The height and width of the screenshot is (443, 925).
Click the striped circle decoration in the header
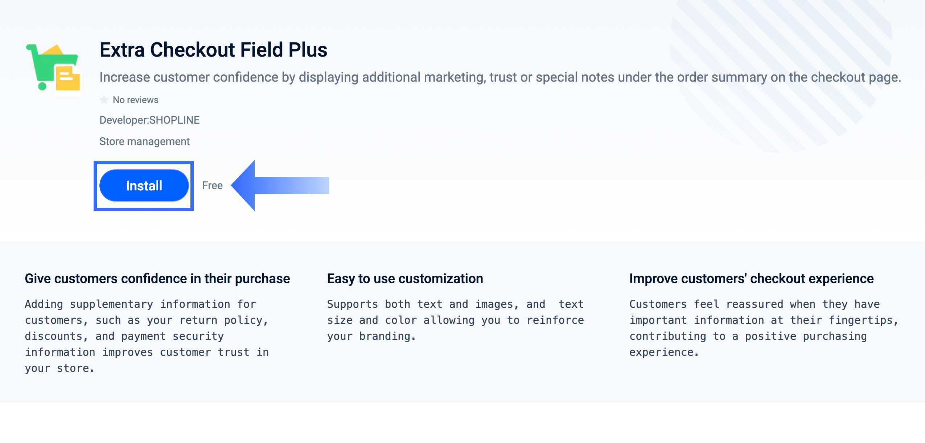tap(780, 73)
